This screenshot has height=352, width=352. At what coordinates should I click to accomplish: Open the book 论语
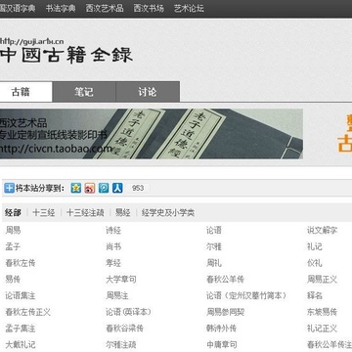[214, 231]
